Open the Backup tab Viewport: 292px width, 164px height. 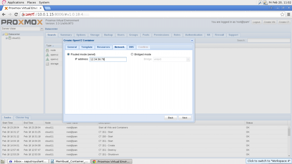108,35
